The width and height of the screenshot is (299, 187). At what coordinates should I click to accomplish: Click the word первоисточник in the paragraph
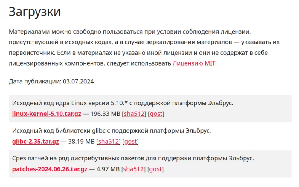coord(31,53)
